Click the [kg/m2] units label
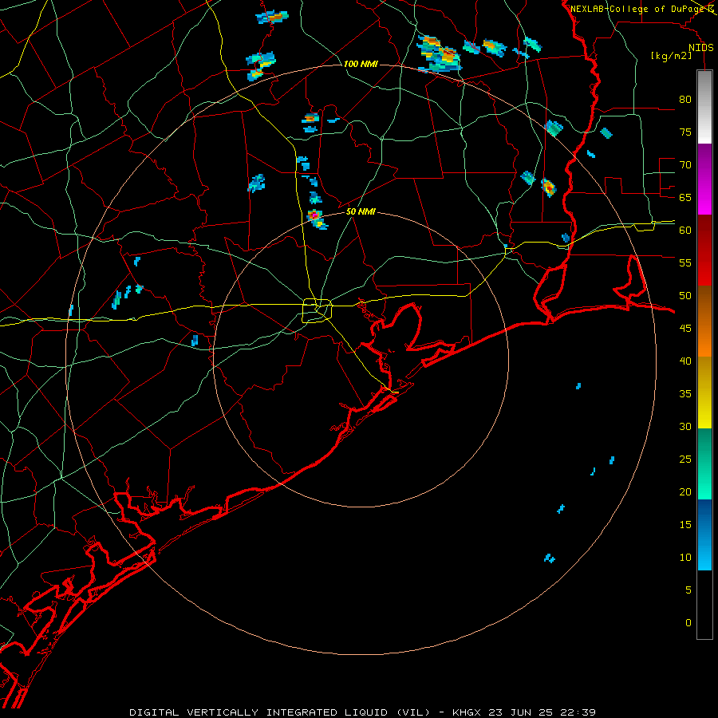Screen dimensions: 718x718 [x=671, y=56]
